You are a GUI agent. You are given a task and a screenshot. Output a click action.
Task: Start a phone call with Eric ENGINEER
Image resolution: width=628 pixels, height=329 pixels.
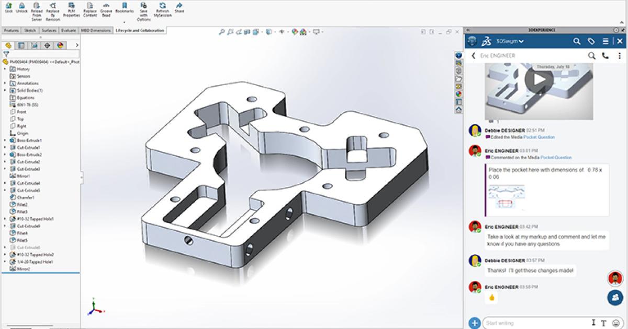(605, 56)
